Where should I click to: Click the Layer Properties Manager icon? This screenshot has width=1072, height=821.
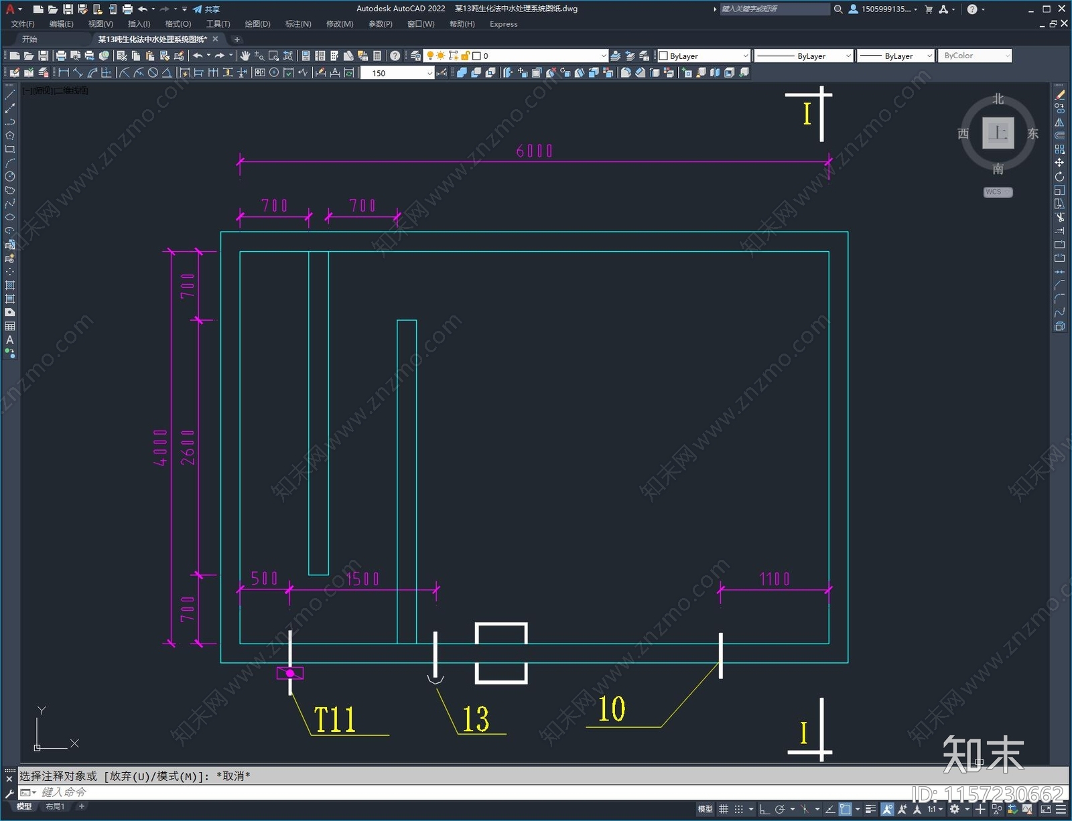click(415, 56)
